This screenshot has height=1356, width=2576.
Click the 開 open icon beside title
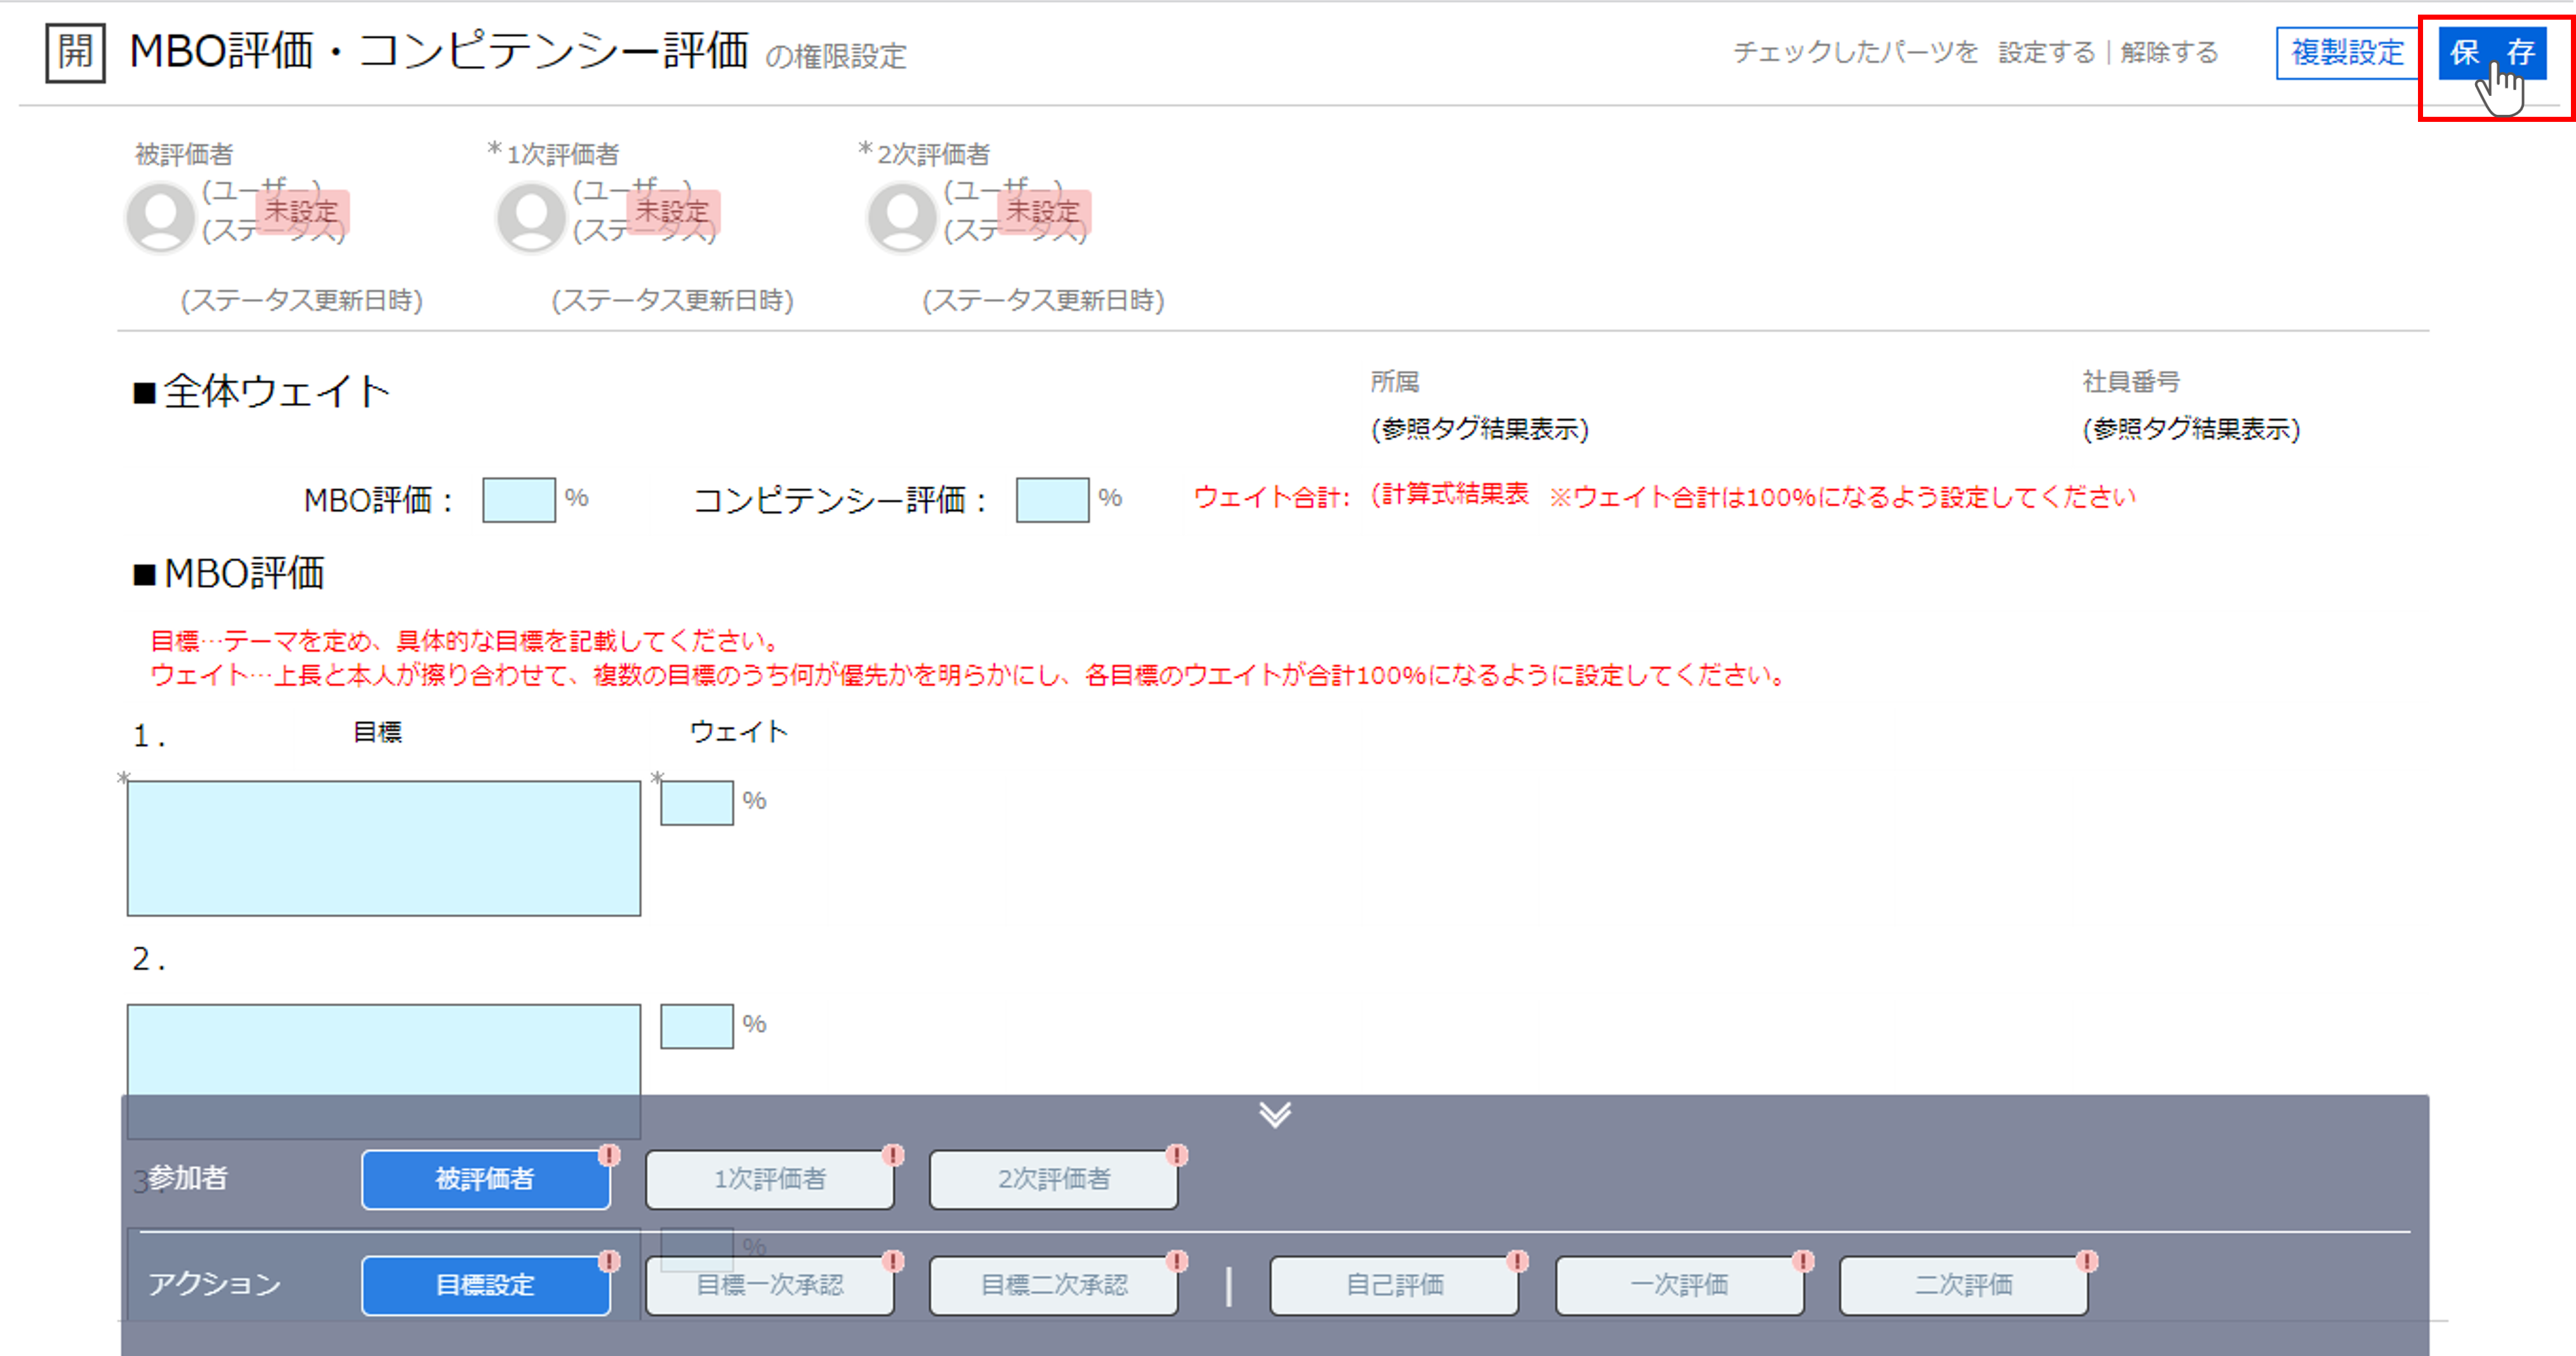tap(75, 53)
